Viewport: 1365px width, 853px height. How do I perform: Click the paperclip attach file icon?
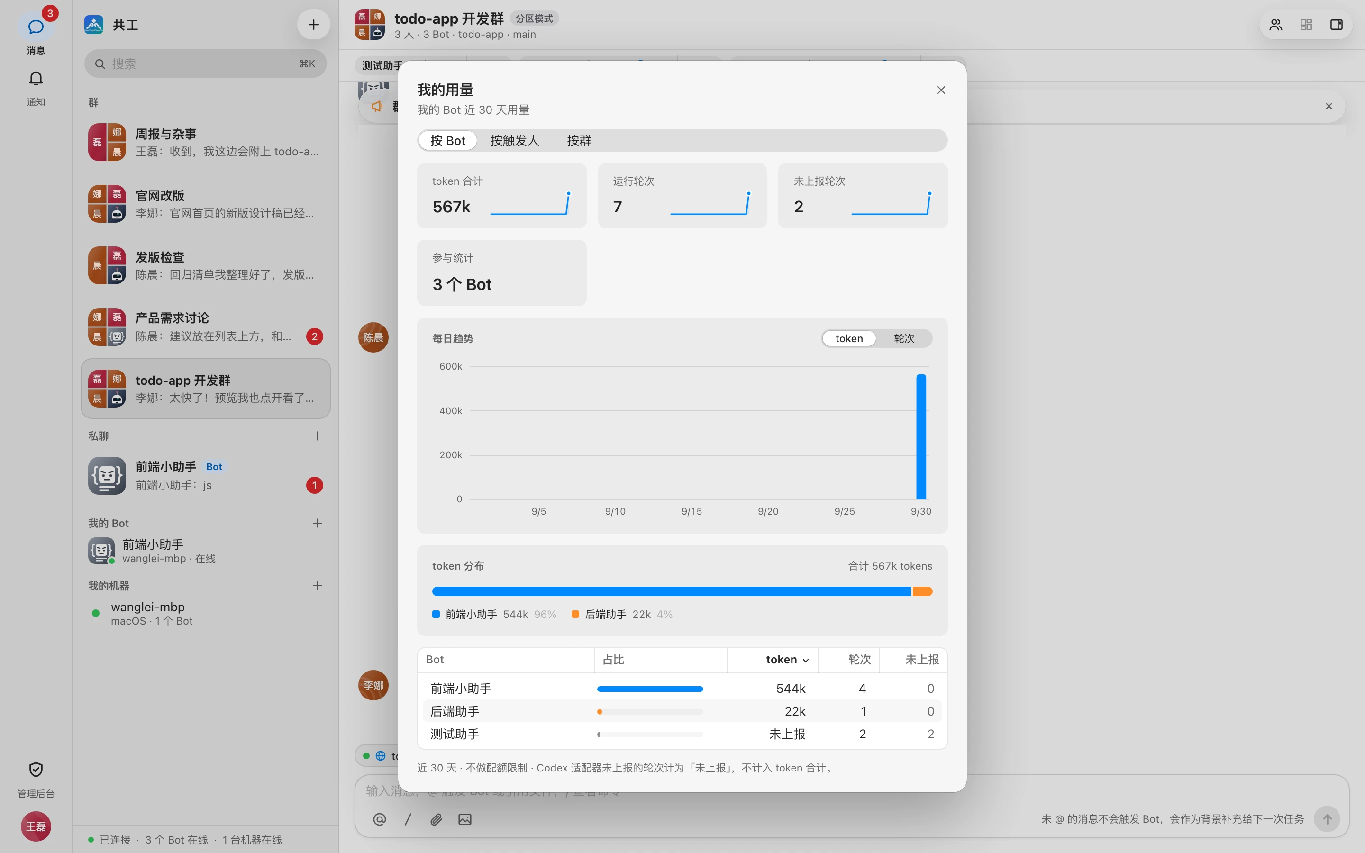coord(436,819)
